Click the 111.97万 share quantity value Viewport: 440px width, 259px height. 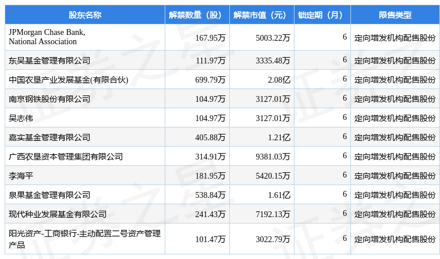coord(211,61)
